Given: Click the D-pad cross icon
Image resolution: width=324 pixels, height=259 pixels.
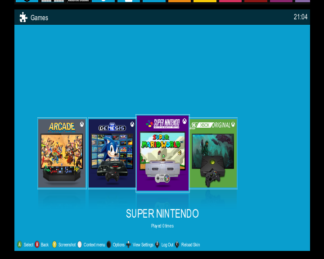Looking at the screenshot, I should click(129, 245).
